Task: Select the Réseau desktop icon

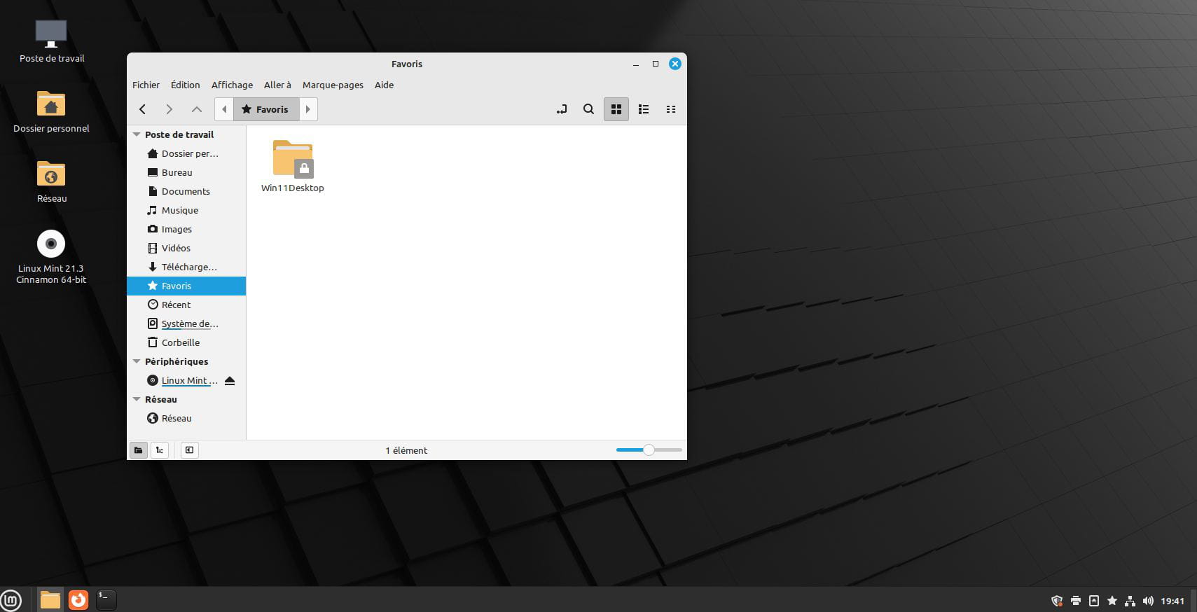Action: coord(51,181)
